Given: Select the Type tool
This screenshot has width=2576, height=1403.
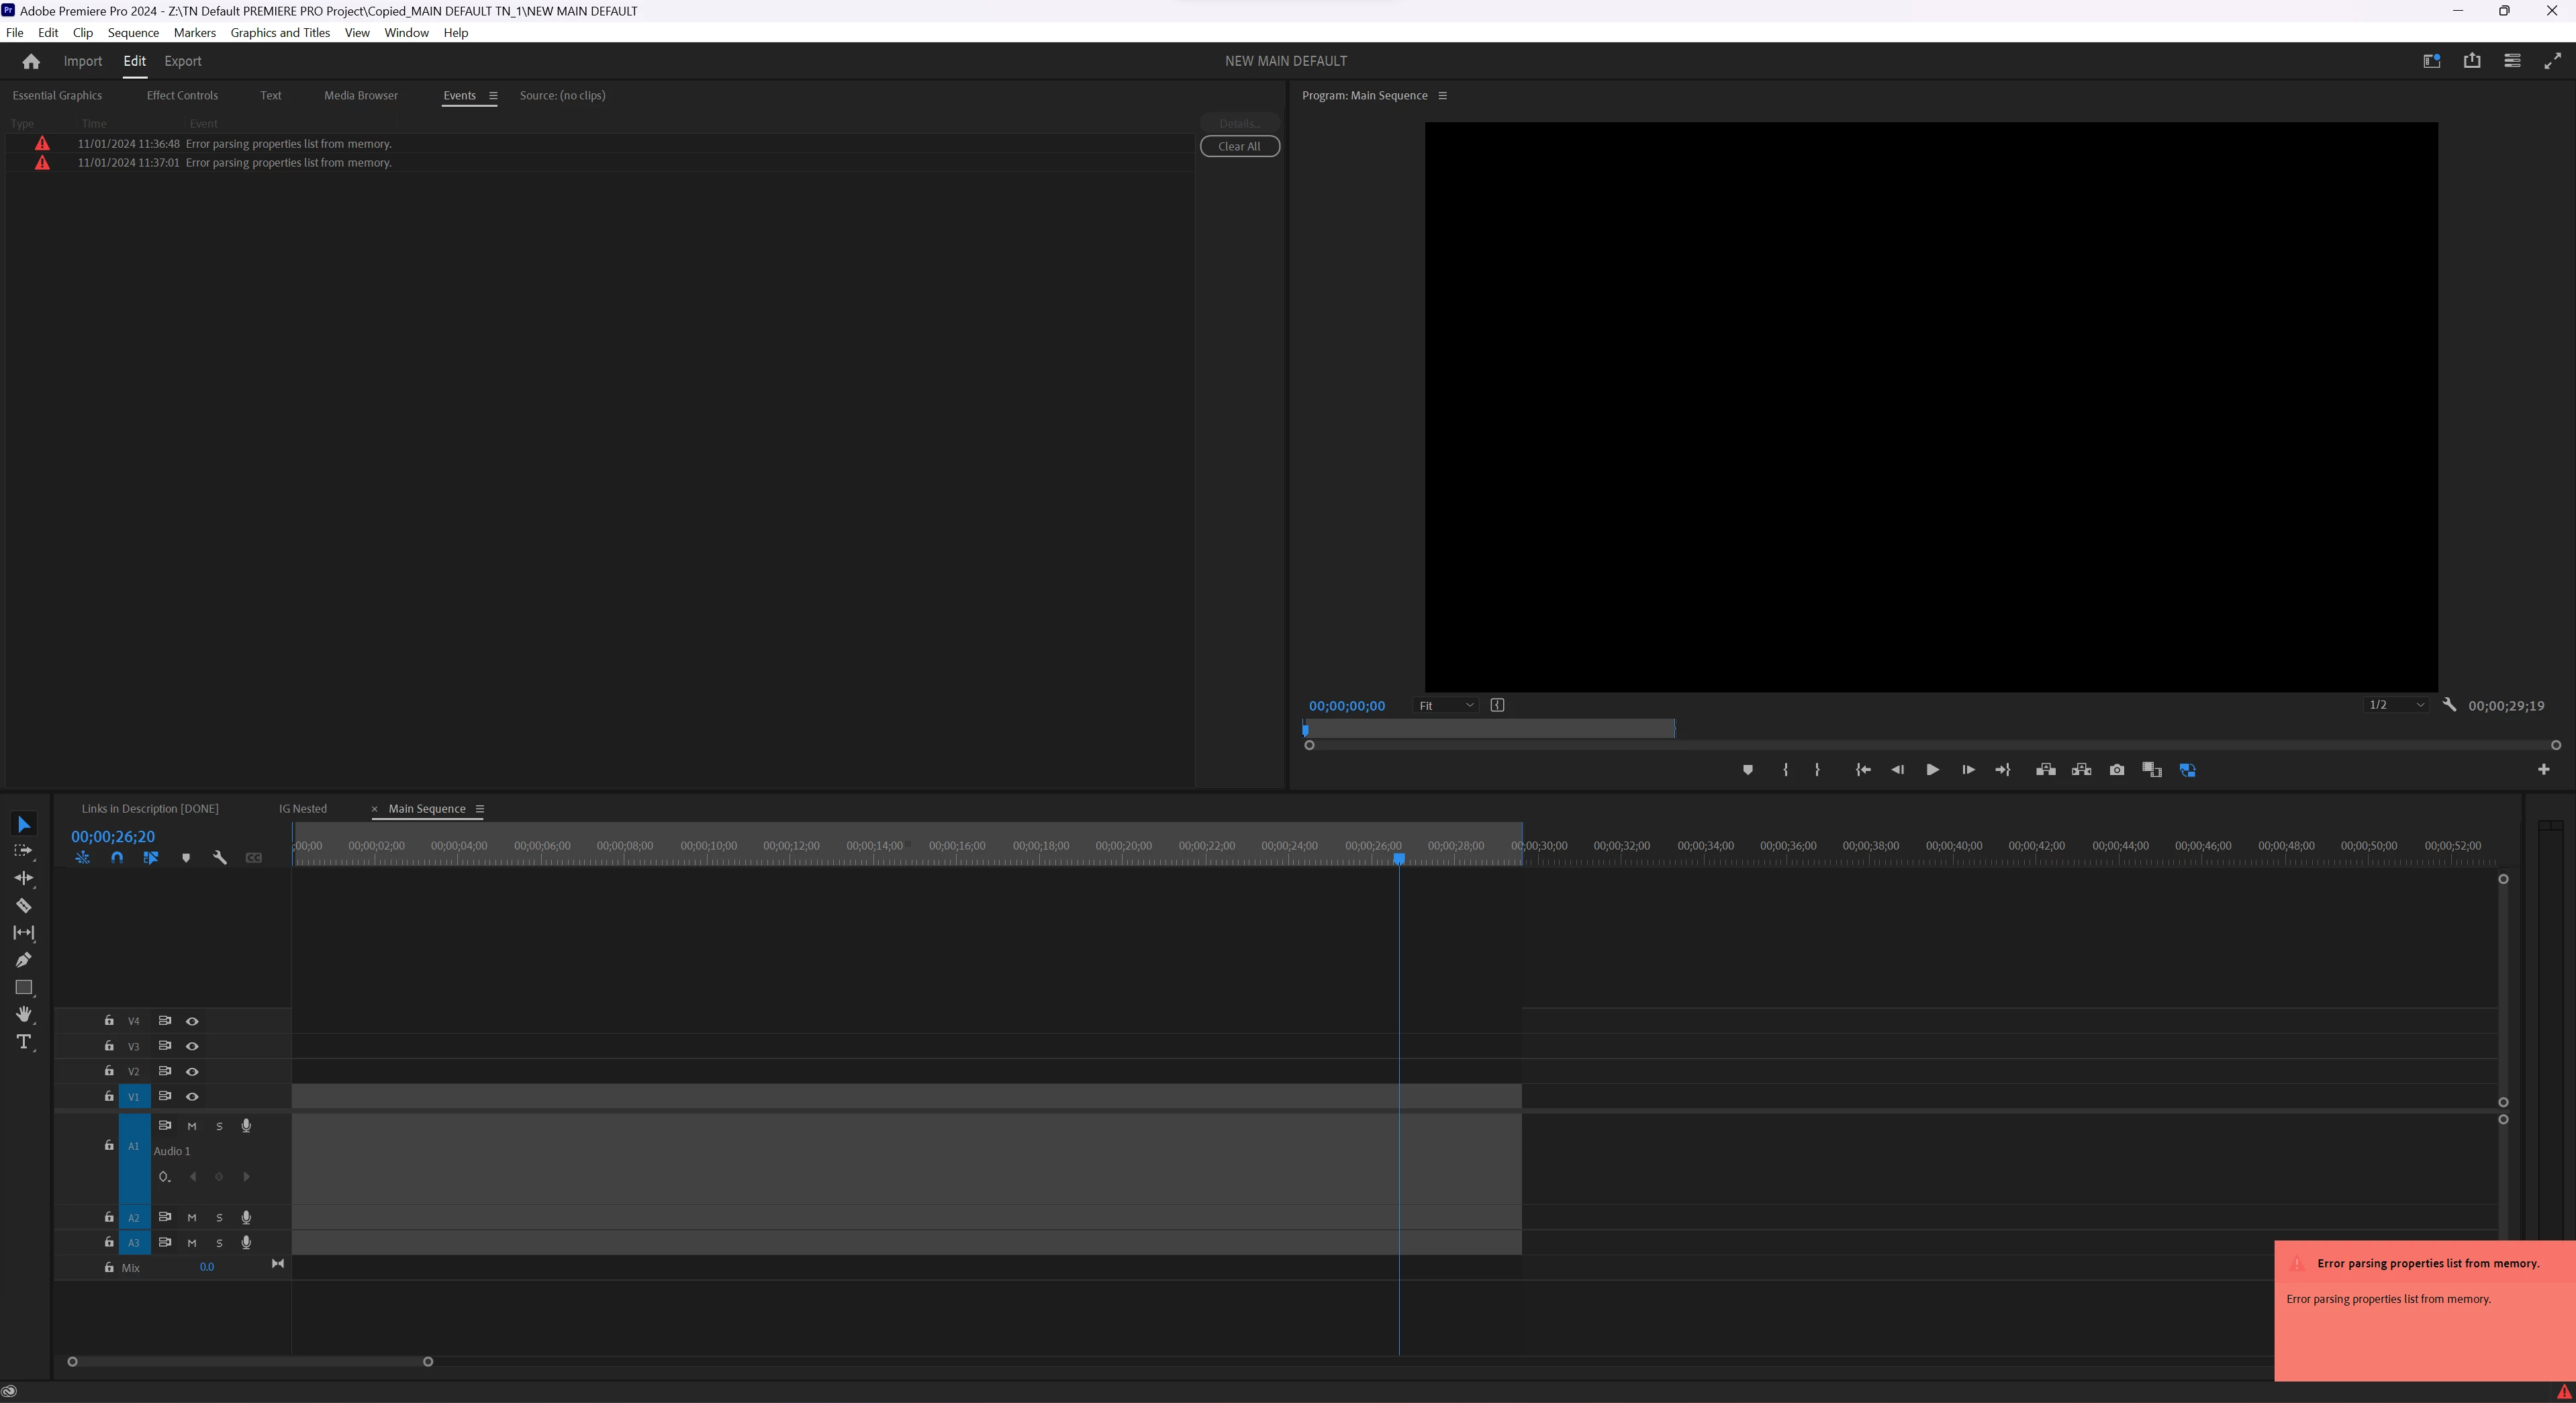Looking at the screenshot, I should pyautogui.click(x=24, y=1042).
